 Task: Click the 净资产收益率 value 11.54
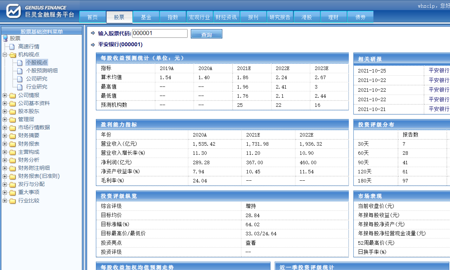point(307,172)
